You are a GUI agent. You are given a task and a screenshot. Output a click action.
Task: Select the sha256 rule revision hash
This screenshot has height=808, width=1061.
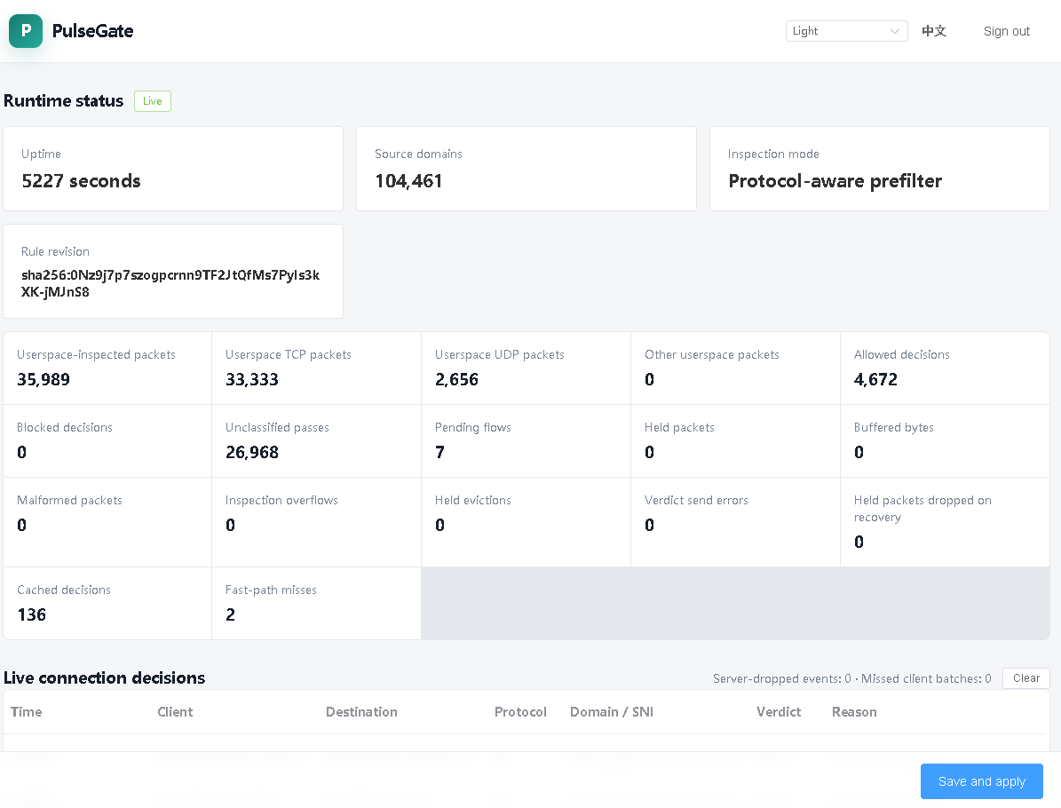(x=170, y=283)
